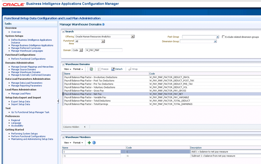This screenshot has height=164, width=261.
Task: Click the Freeze column toolbar button
Action: tap(103, 69)
